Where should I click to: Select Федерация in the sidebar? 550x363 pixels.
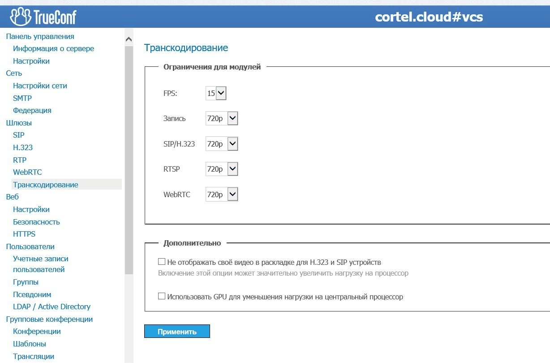coord(32,110)
